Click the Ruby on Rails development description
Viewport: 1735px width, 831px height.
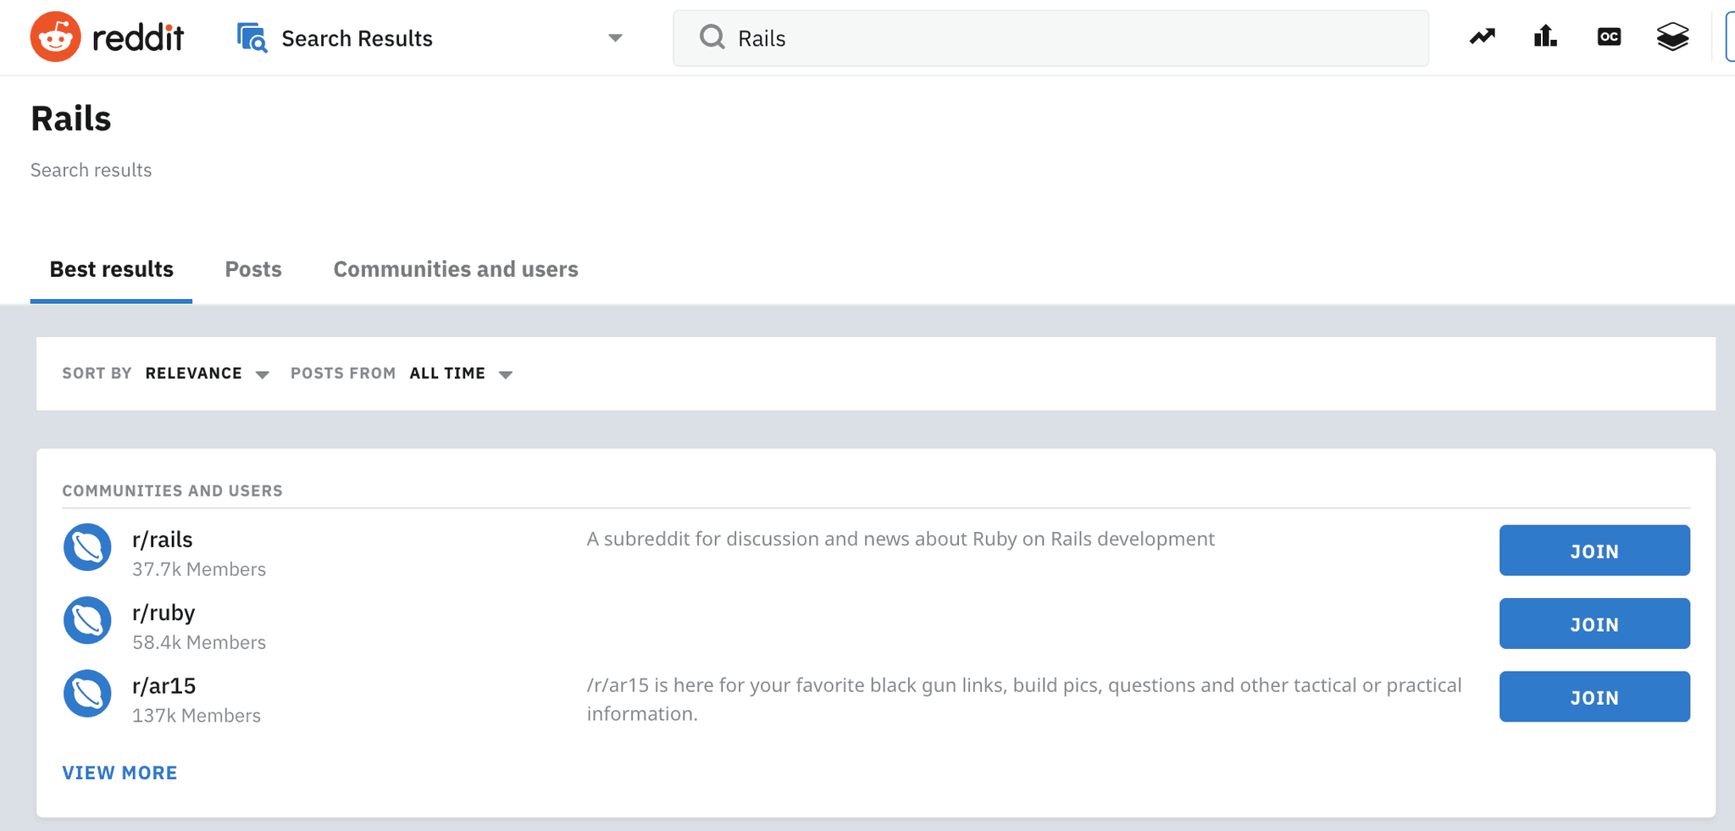pyautogui.click(x=901, y=539)
